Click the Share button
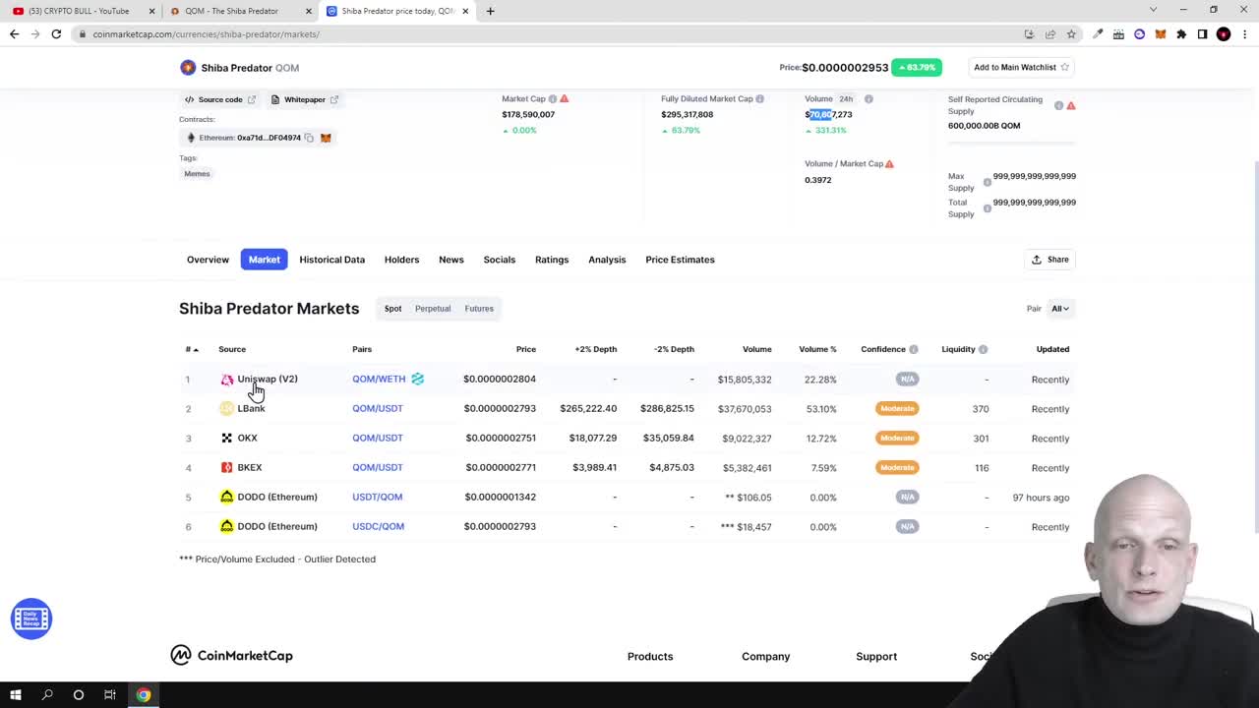 pos(1049,260)
